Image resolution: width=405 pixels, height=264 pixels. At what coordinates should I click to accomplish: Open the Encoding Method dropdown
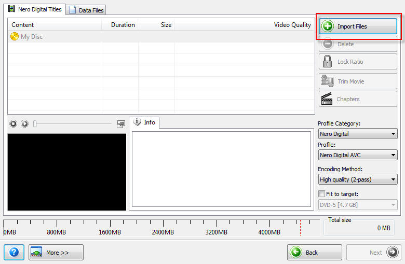tap(358, 179)
